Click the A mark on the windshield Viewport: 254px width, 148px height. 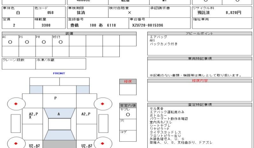(x=59, y=114)
